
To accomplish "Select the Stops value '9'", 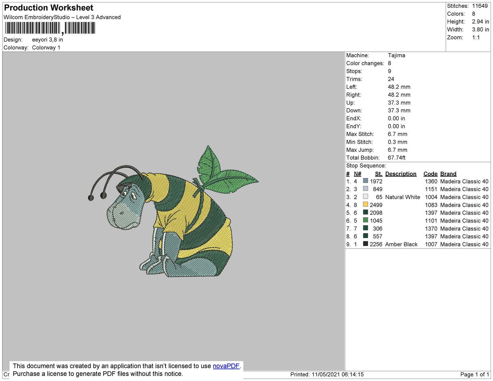I will pyautogui.click(x=390, y=71).
